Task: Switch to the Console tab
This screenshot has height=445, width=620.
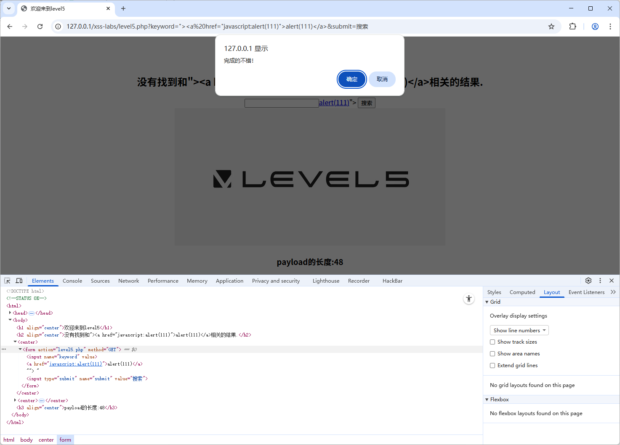Action: click(72, 281)
